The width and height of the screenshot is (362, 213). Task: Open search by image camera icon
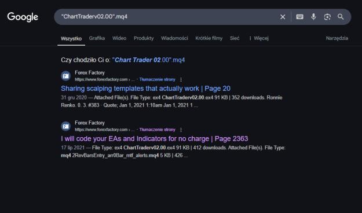(x=327, y=17)
